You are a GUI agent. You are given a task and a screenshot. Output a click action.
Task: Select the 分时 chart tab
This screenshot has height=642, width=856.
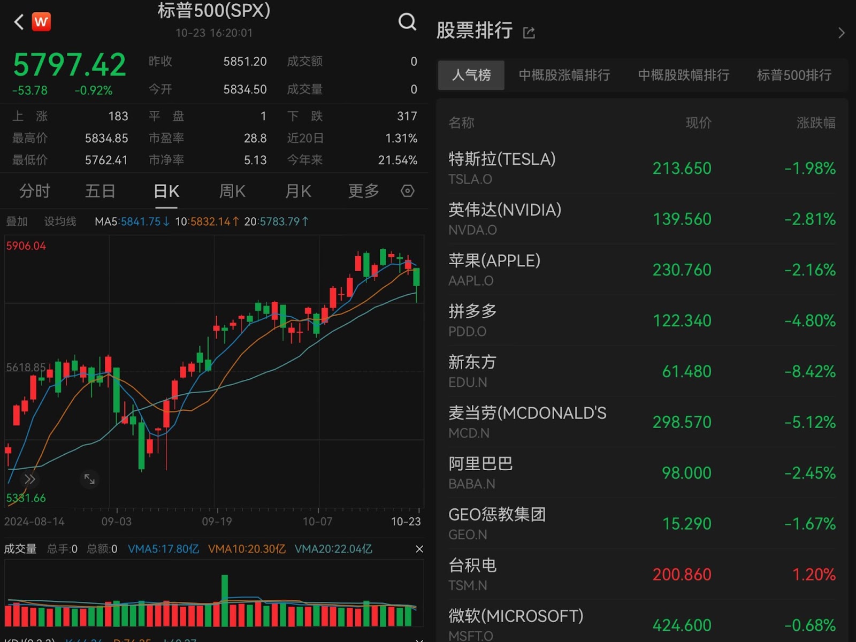click(35, 191)
